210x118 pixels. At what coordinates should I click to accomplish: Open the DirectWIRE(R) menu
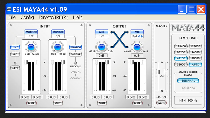tap(53, 17)
